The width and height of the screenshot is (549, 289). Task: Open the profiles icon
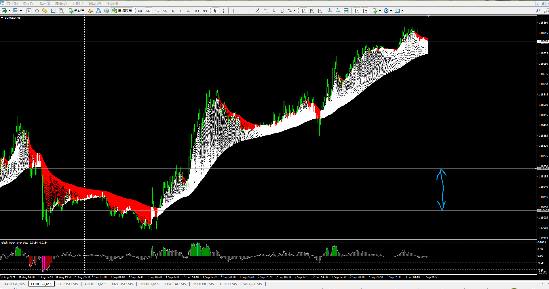click(16, 11)
